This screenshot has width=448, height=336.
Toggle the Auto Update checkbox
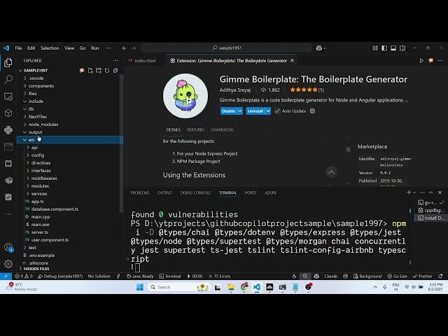coord(277,111)
